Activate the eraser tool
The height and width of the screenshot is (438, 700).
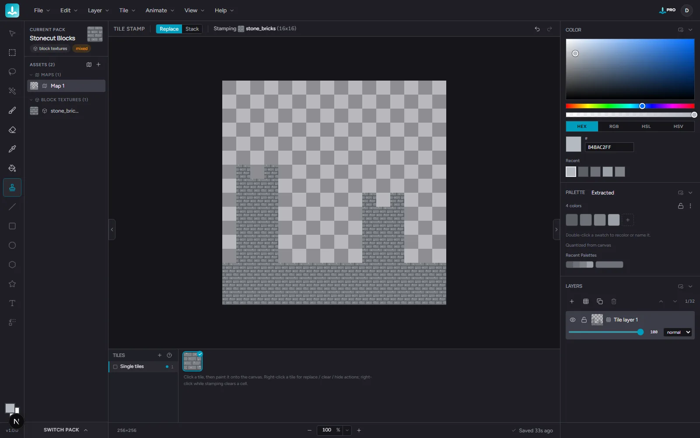pyautogui.click(x=12, y=130)
